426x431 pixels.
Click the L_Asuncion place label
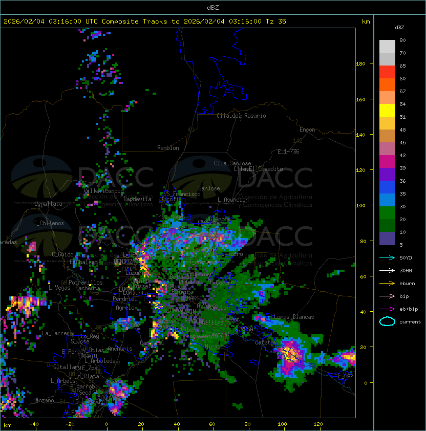(x=233, y=200)
